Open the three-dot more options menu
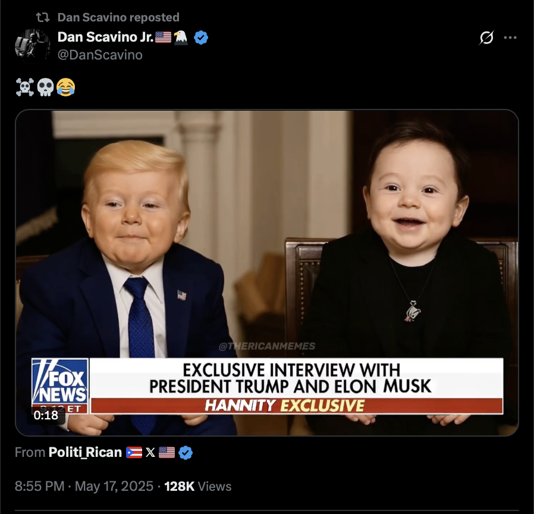Image resolution: width=534 pixels, height=514 pixels. [510, 37]
